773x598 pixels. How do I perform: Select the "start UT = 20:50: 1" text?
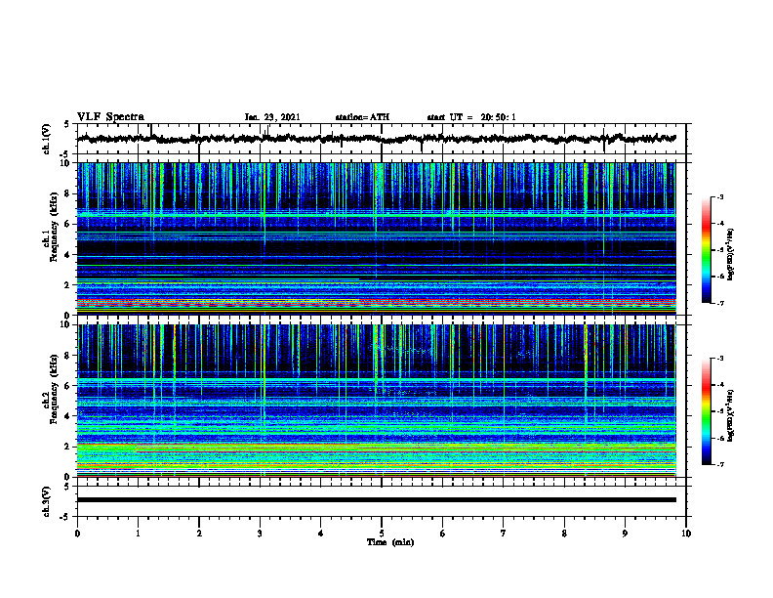(x=471, y=117)
